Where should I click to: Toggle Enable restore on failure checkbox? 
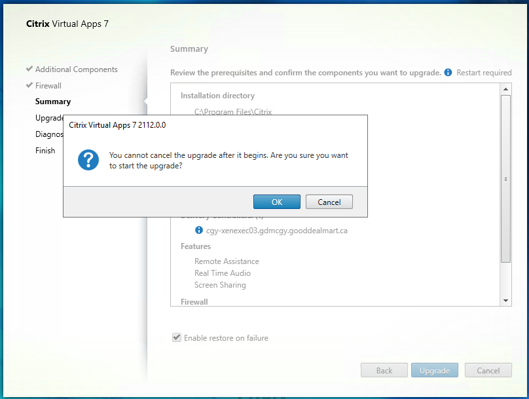[x=177, y=337]
